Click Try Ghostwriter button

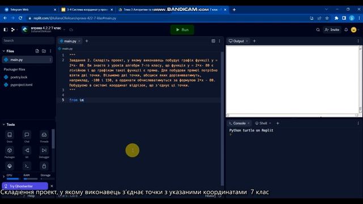click(25, 186)
